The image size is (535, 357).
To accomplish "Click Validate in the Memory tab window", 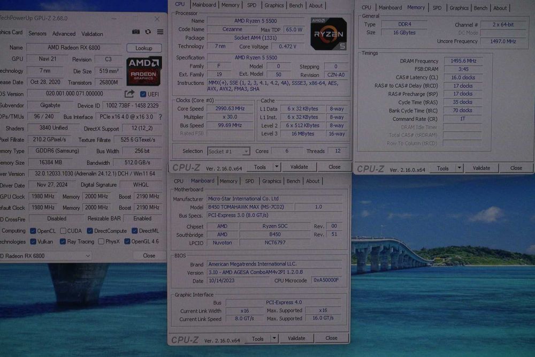I will [481, 168].
